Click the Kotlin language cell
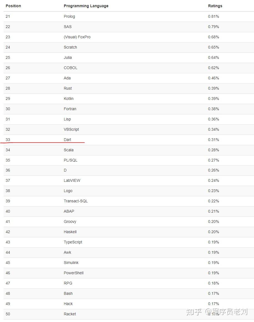 point(68,99)
